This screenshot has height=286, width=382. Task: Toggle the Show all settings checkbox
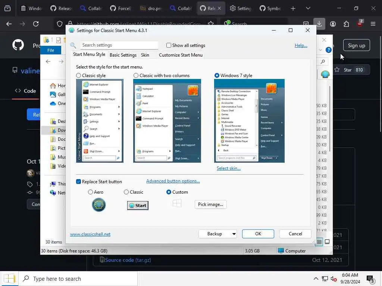[x=169, y=45]
